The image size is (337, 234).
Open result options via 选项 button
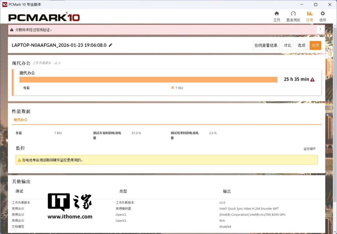tap(301, 45)
